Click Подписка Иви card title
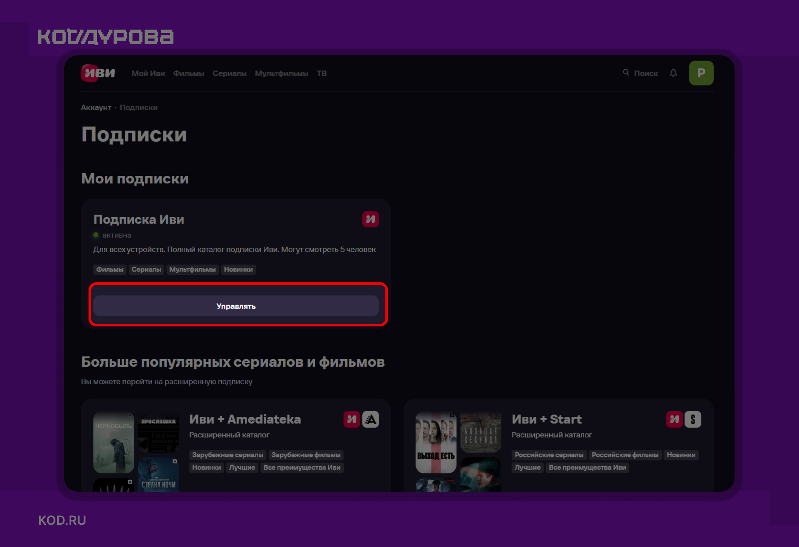This screenshot has width=799, height=547. click(139, 219)
